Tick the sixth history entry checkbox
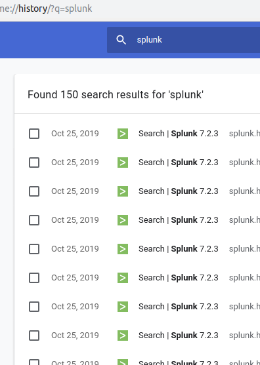 pyautogui.click(x=34, y=278)
